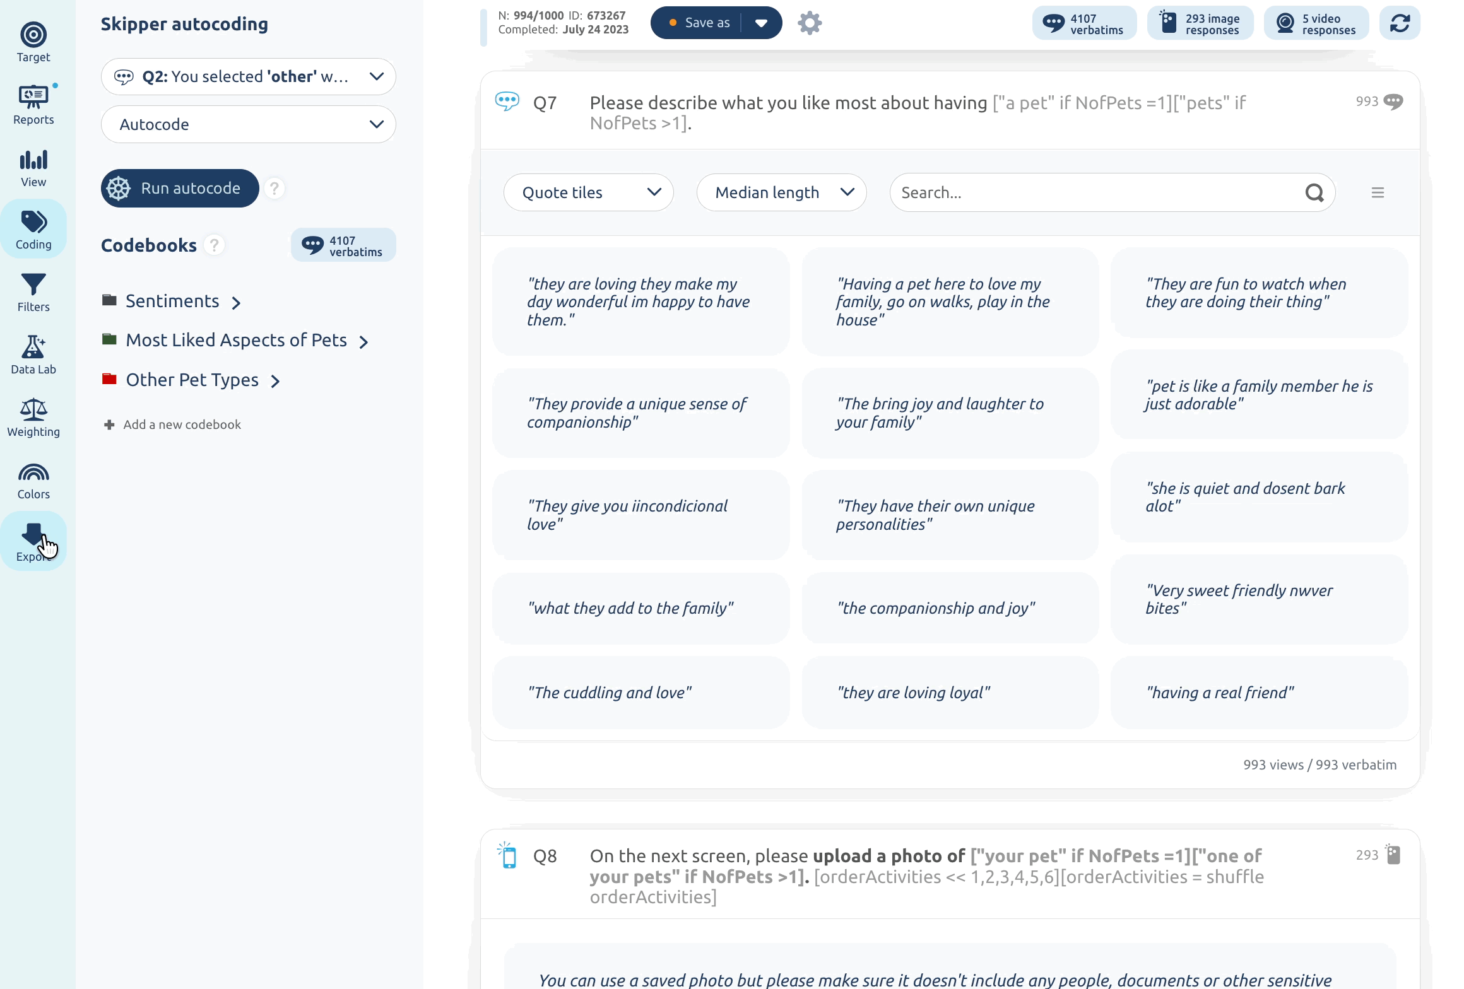Select the Coding tag icon
The height and width of the screenshot is (989, 1464).
coord(33,230)
